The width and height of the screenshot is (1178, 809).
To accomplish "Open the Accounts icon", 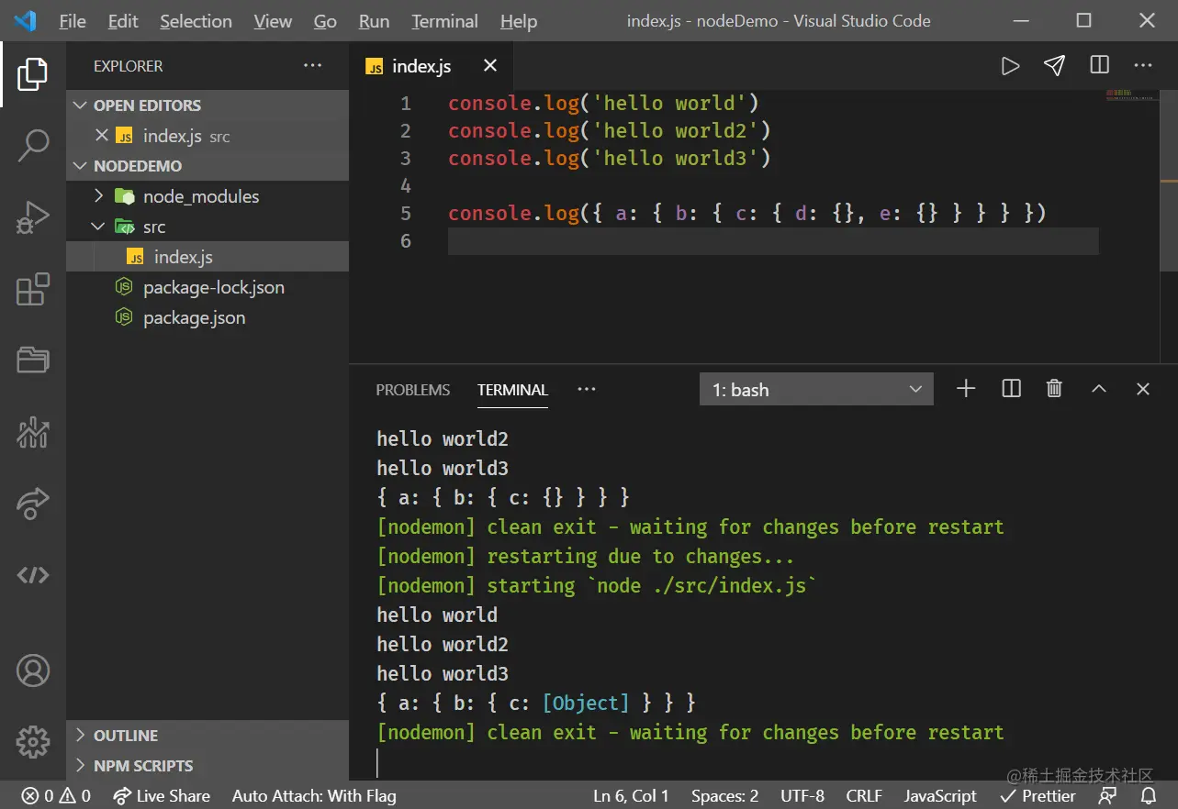I will (x=32, y=670).
